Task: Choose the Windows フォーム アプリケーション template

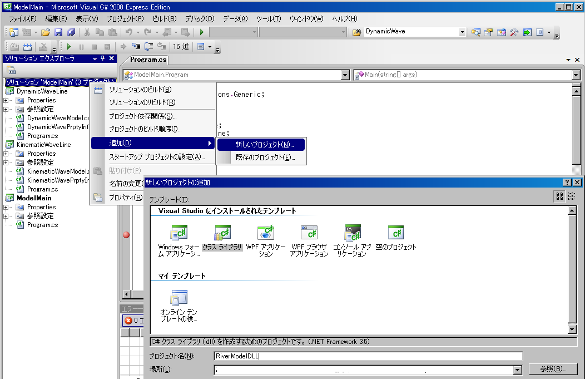Action: pos(179,233)
